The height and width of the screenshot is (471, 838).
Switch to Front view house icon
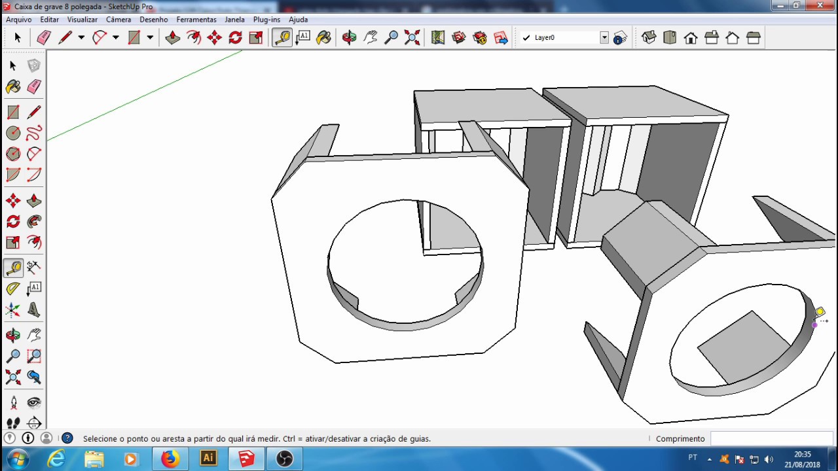point(691,38)
